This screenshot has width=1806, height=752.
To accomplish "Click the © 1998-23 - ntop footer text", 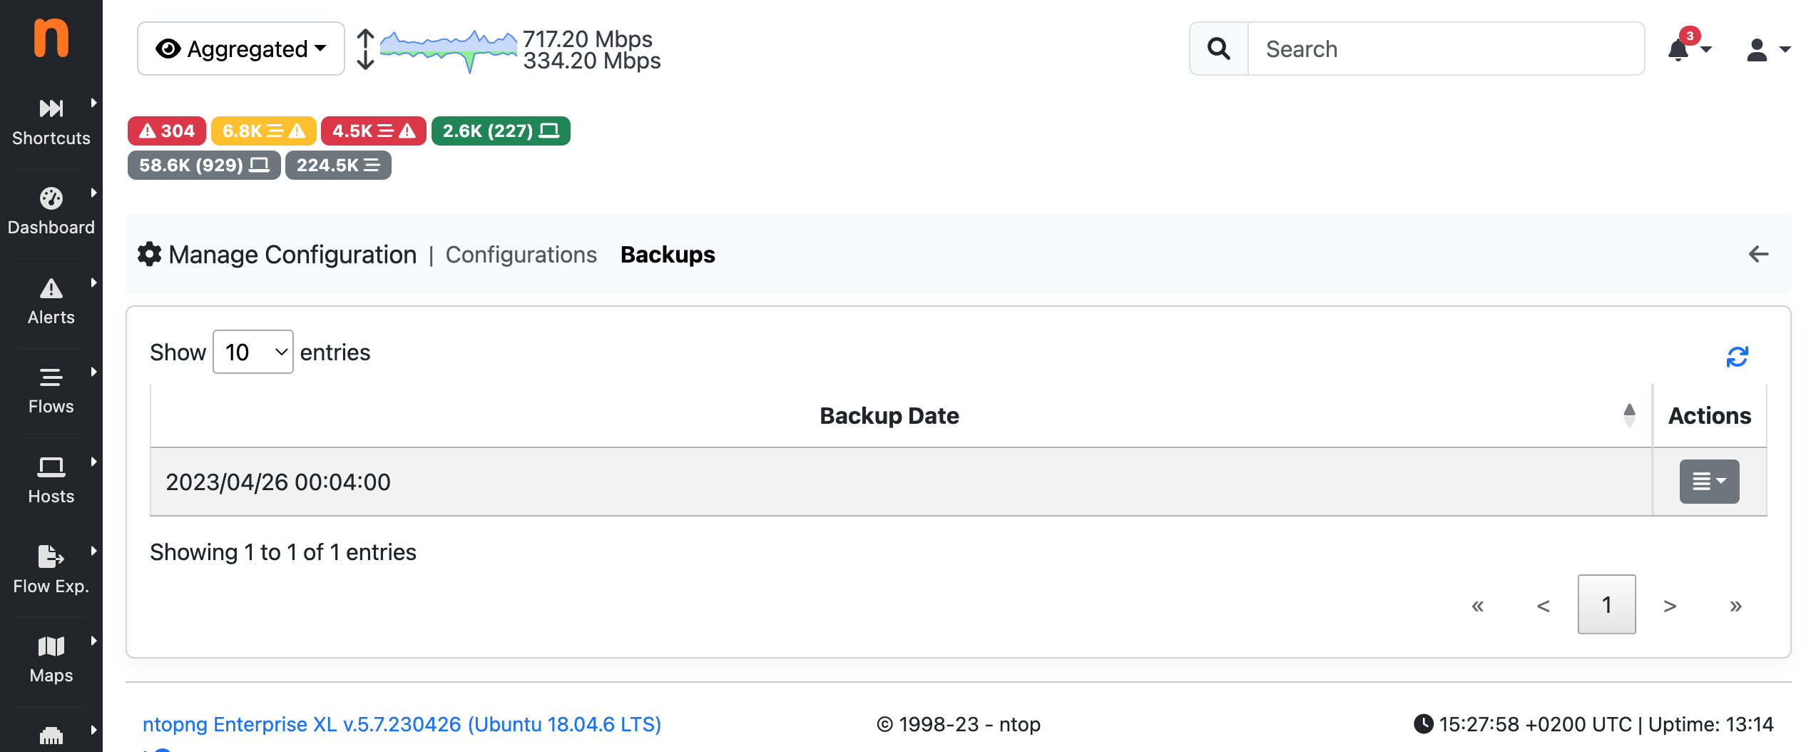I will coord(958,724).
